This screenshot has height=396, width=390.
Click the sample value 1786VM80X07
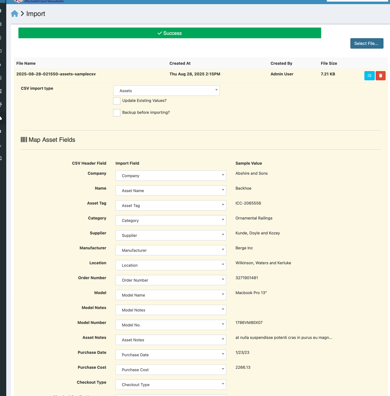(x=249, y=323)
